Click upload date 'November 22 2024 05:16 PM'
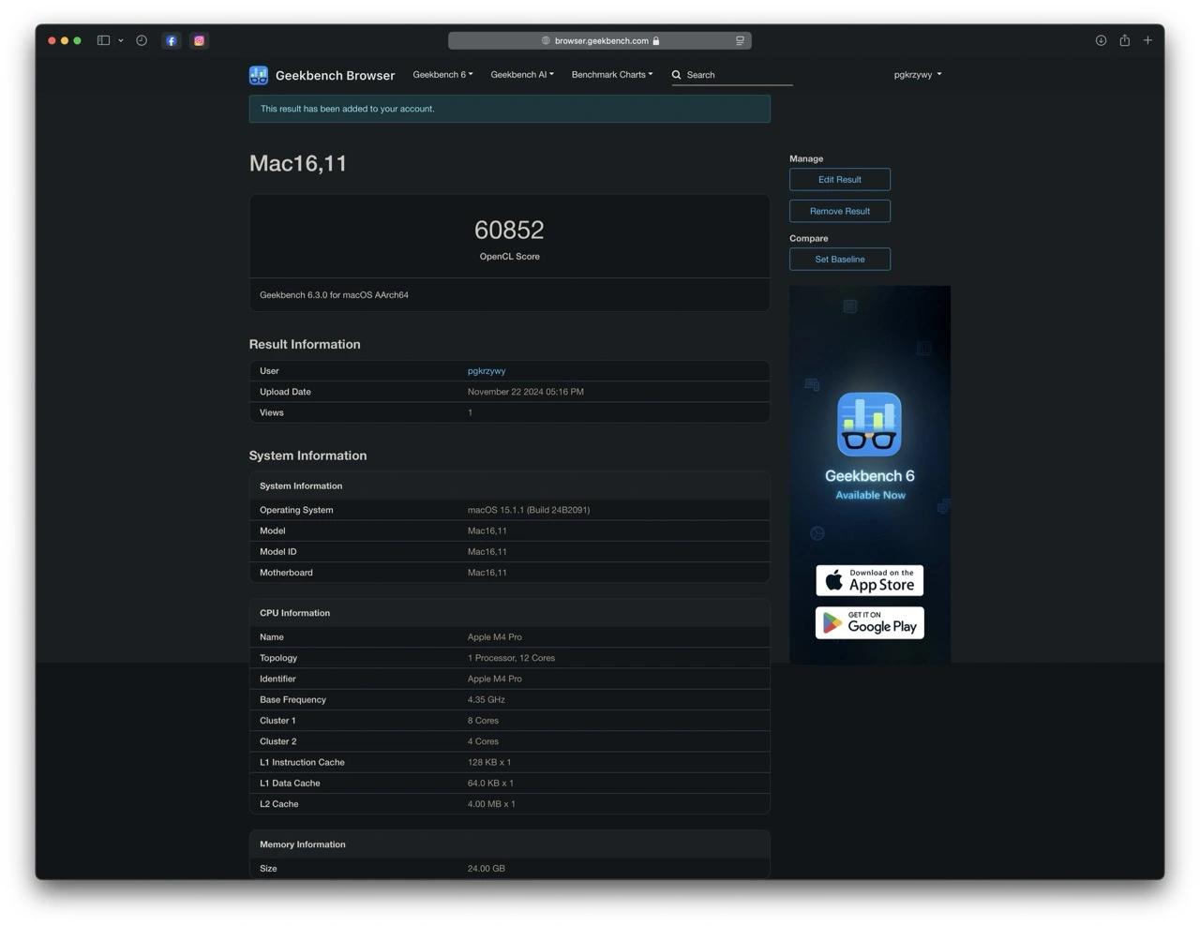Image resolution: width=1200 pixels, height=926 pixels. (x=526, y=392)
